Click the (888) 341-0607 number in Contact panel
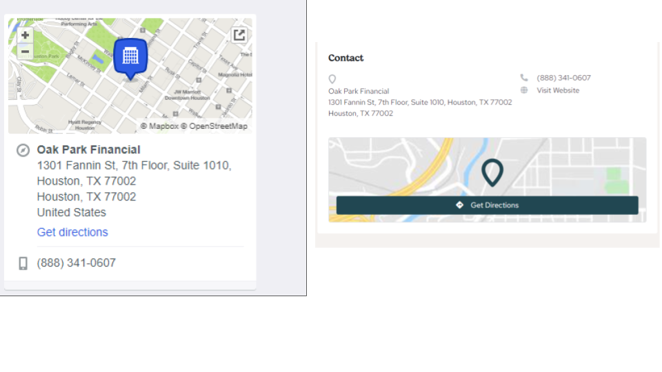The image size is (662, 372). coord(563,78)
